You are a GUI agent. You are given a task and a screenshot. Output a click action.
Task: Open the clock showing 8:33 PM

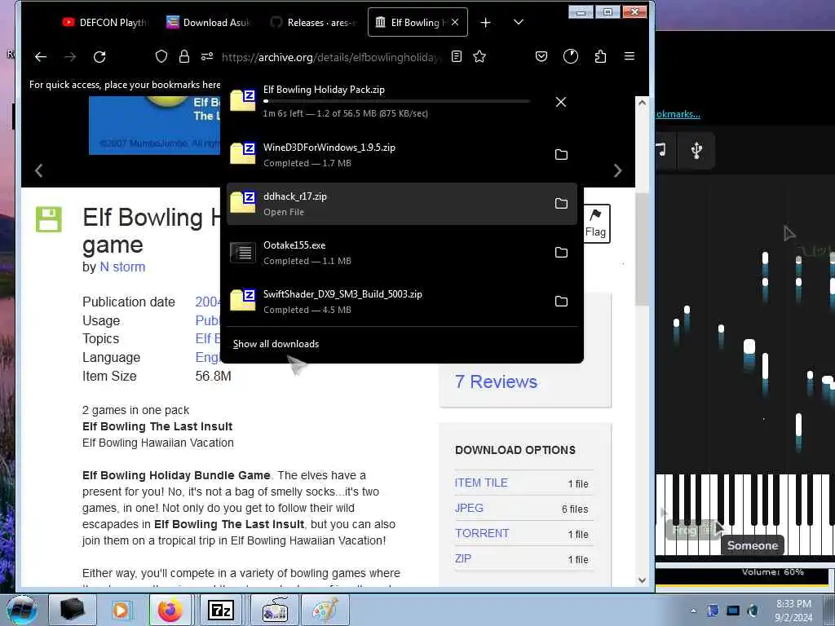pyautogui.click(x=793, y=611)
